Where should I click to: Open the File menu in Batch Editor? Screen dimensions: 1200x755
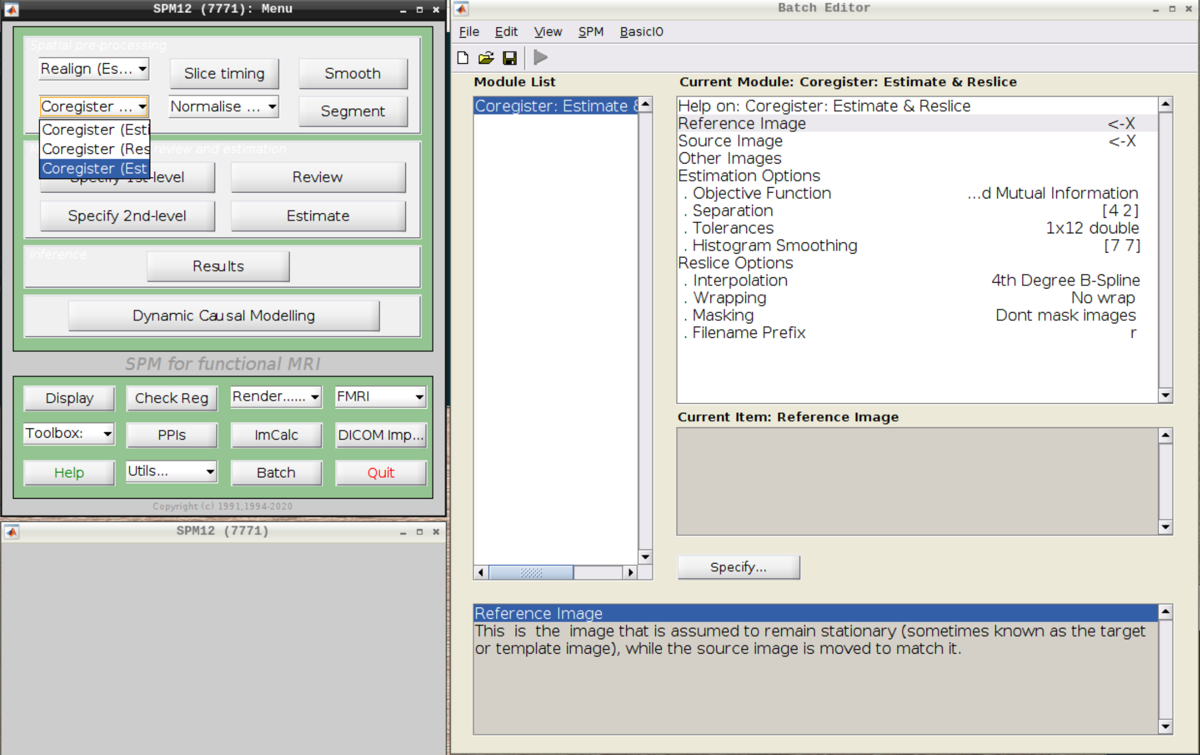coord(469,32)
